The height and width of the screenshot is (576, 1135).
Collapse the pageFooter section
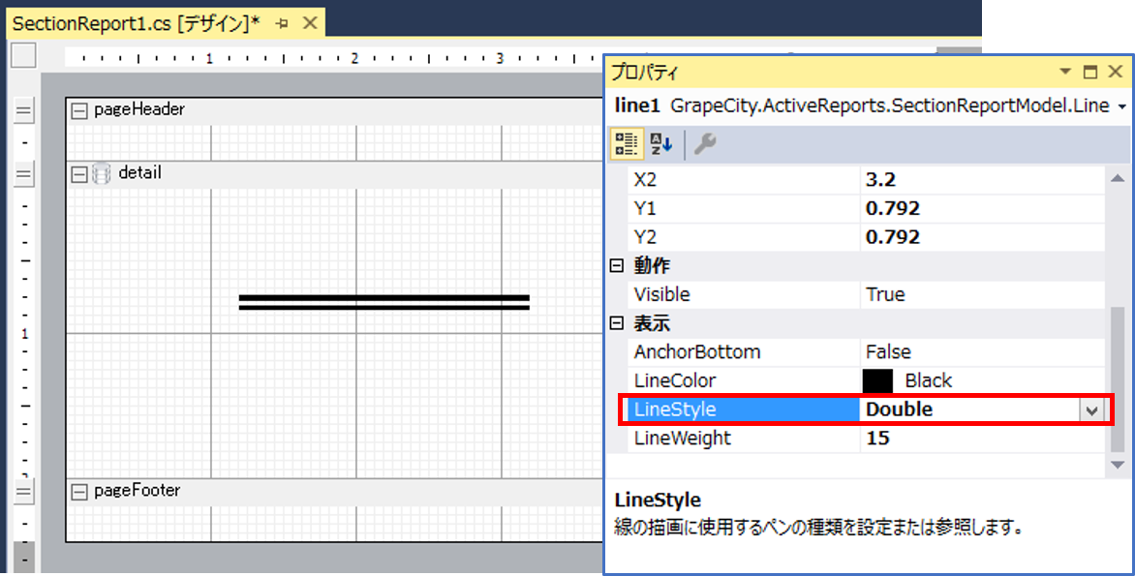click(78, 492)
